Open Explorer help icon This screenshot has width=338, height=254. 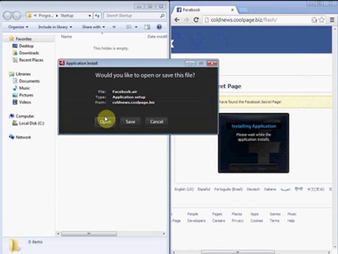point(159,27)
